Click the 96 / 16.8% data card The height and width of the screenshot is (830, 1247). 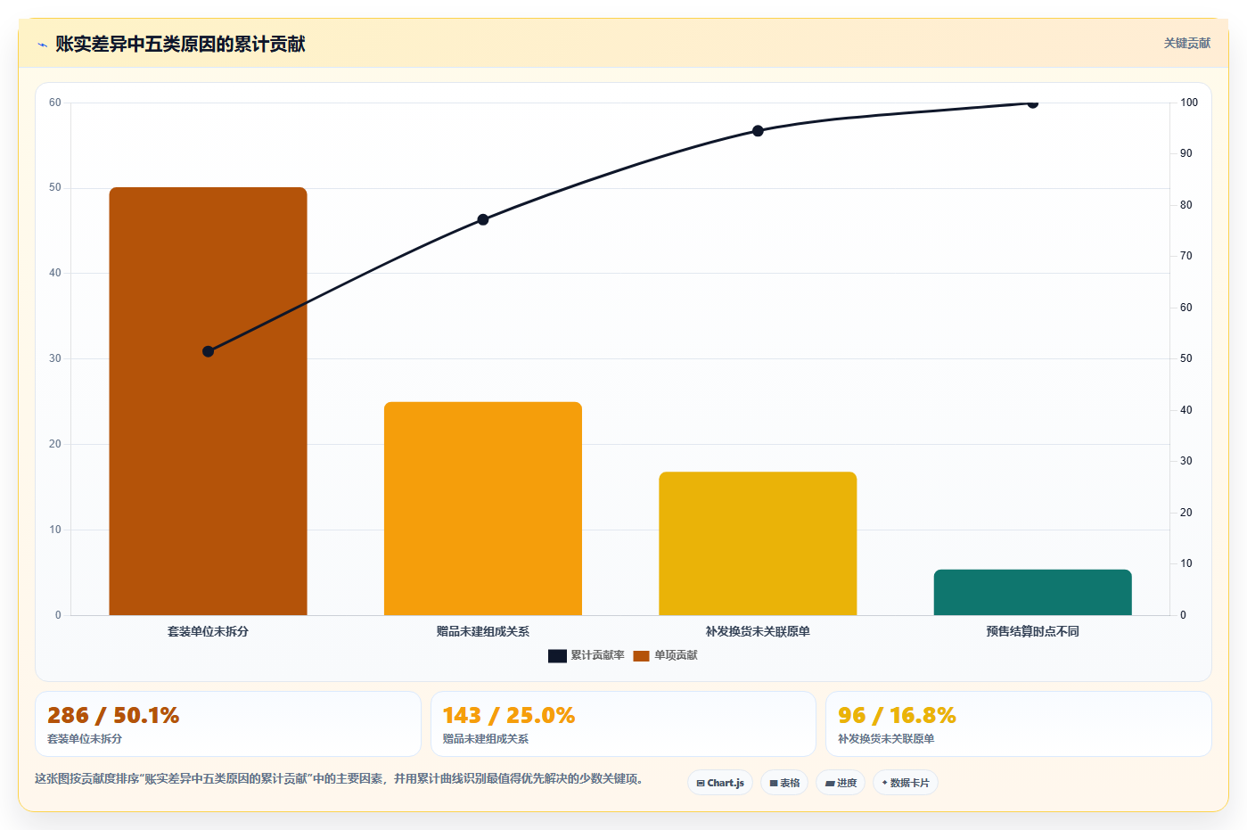1019,724
